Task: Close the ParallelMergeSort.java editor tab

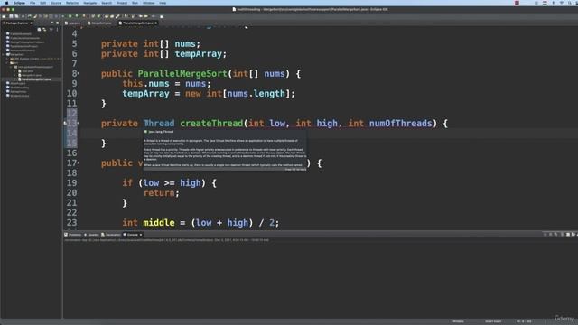Action: [x=156, y=23]
